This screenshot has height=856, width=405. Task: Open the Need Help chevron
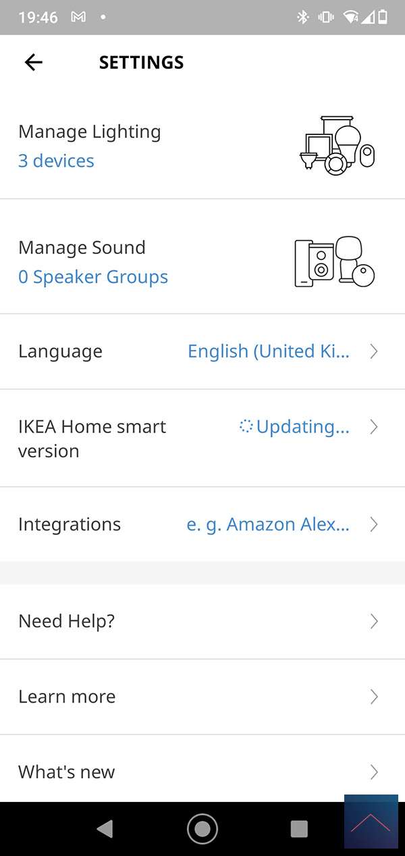(x=374, y=622)
